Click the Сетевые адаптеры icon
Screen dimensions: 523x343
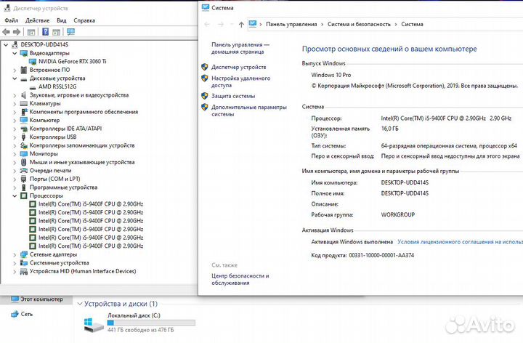pos(24,254)
